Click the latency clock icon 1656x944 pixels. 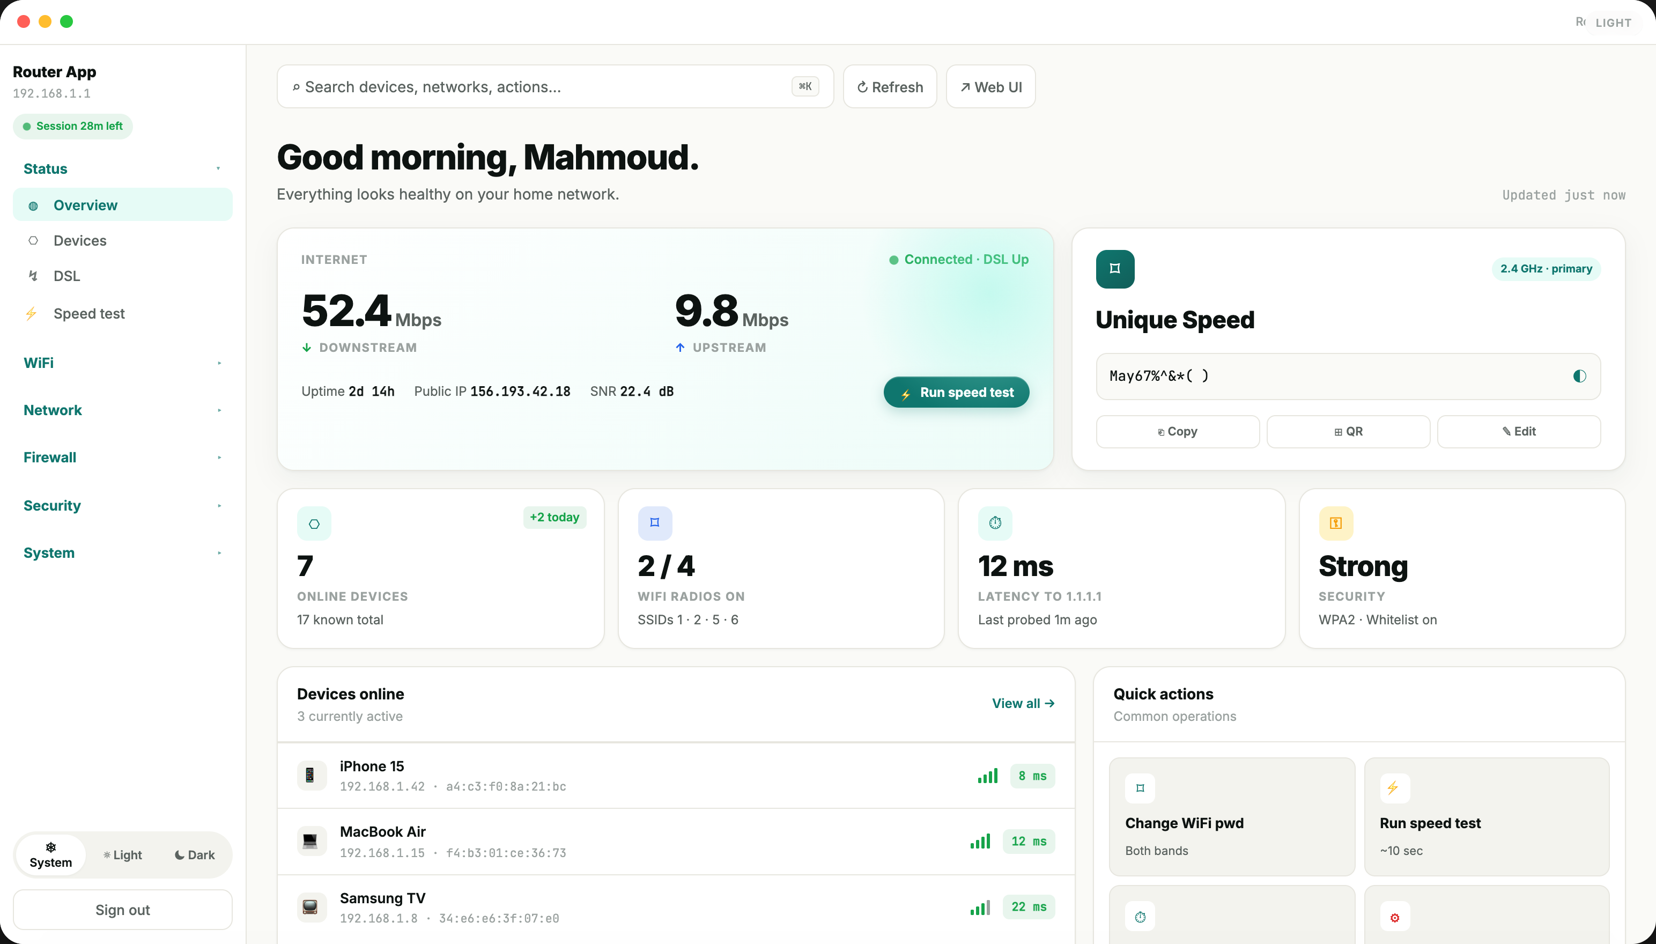tap(995, 523)
